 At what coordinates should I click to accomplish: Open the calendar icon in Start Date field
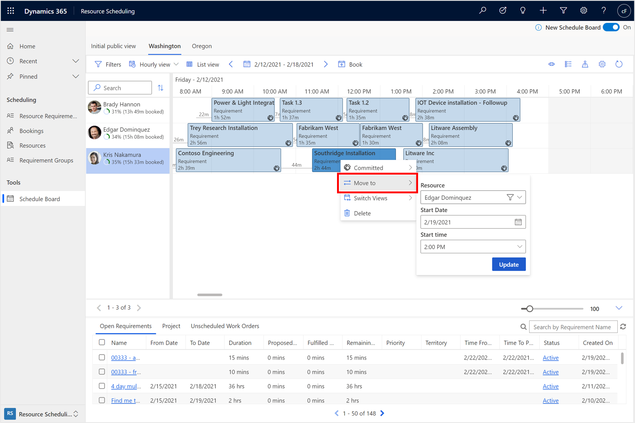point(518,222)
